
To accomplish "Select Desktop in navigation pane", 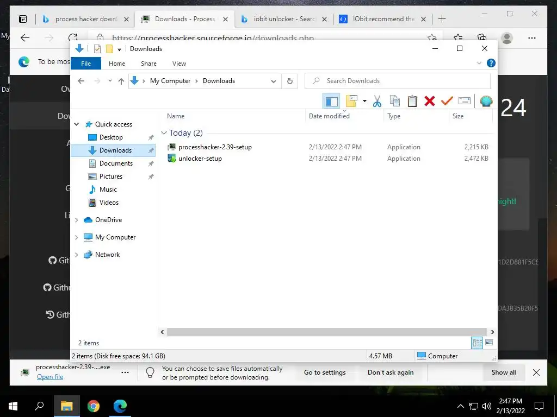I will [x=111, y=137].
